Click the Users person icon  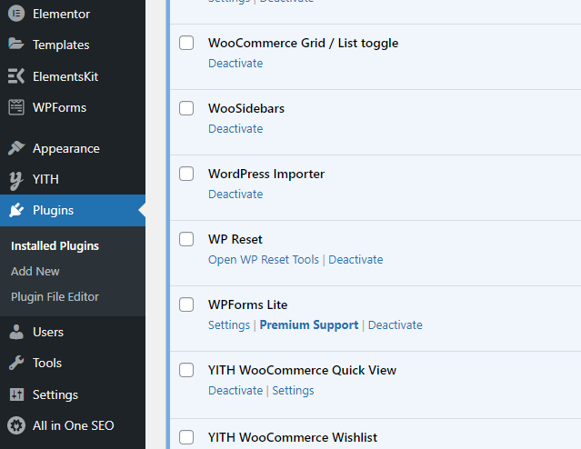[16, 332]
